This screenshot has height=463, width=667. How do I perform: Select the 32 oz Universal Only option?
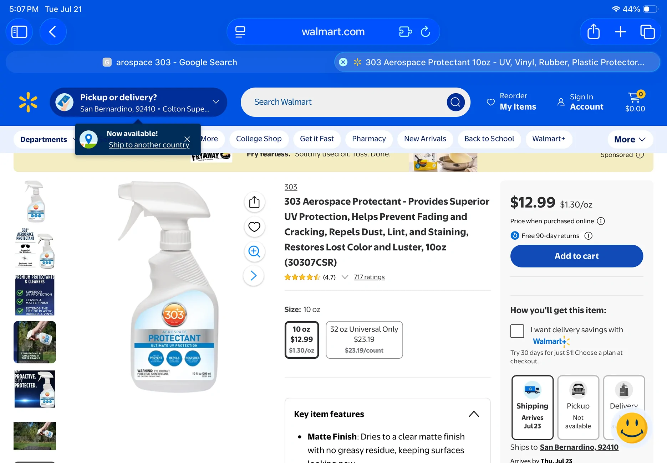364,340
